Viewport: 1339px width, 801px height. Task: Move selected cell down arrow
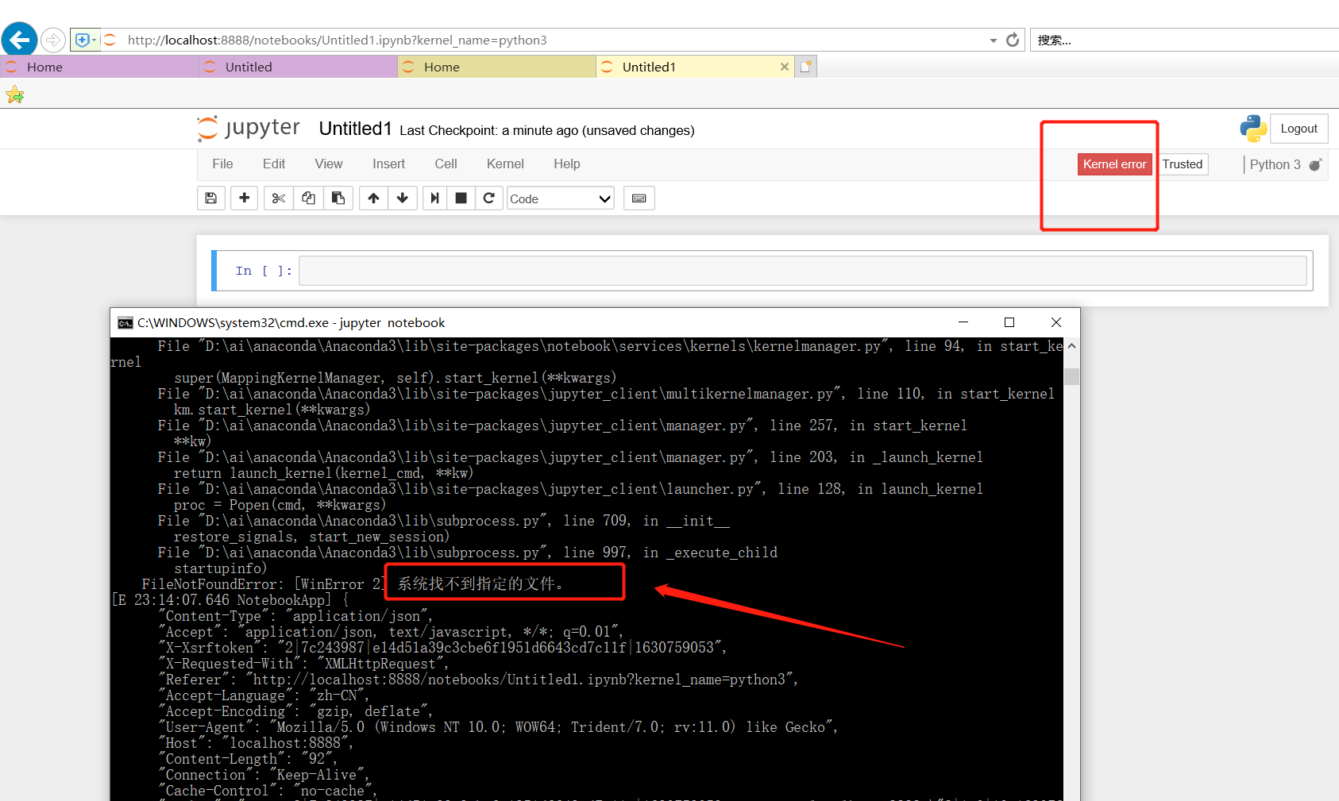pos(403,198)
